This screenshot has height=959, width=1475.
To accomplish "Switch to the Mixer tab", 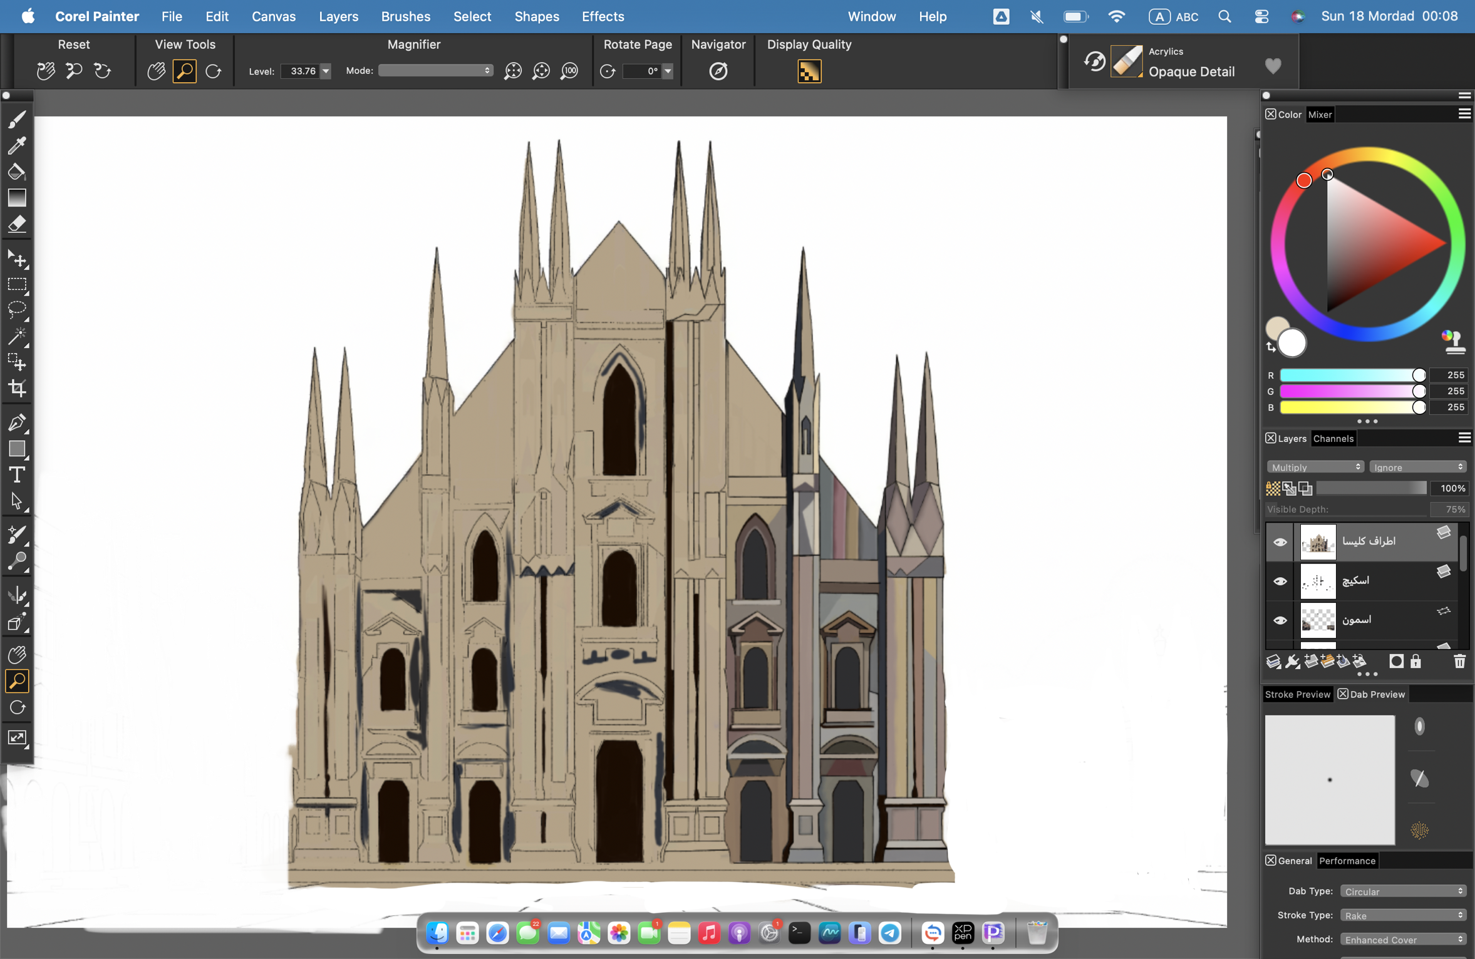I will [x=1320, y=115].
